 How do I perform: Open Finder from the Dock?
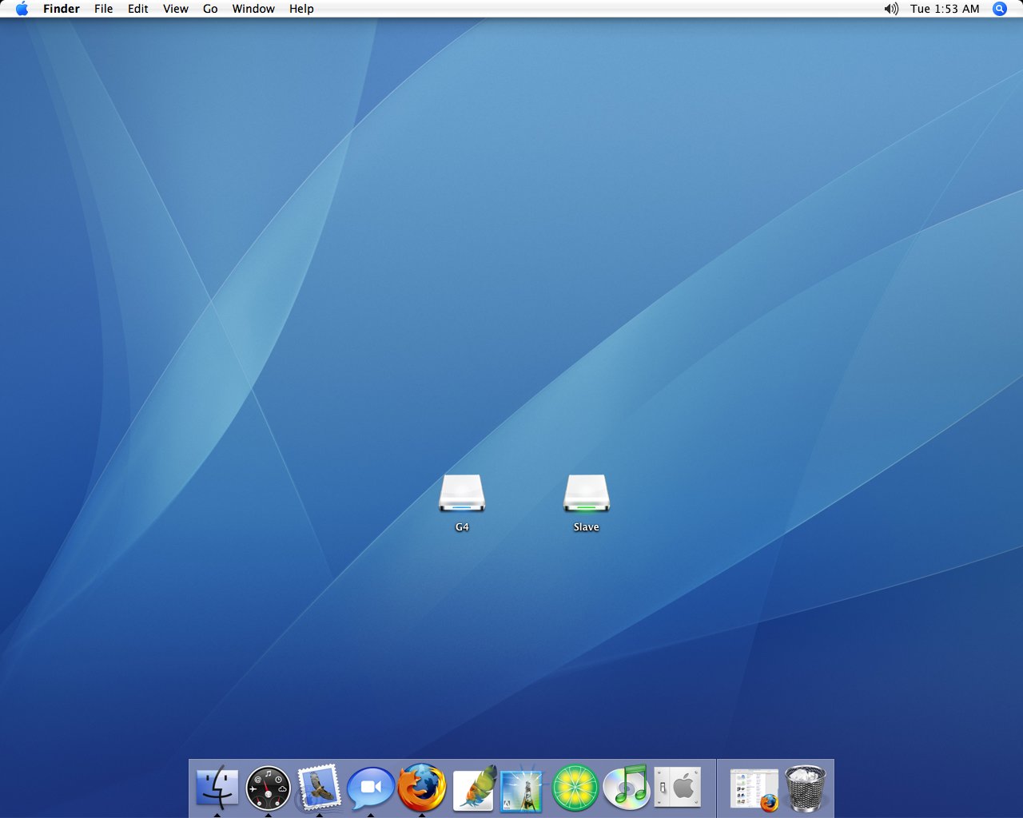[x=217, y=788]
